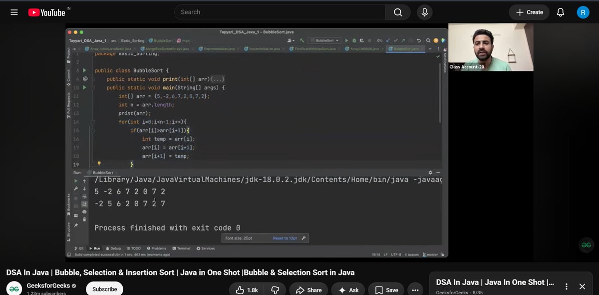
Task: Open playlist panel three-dot options
Action: tap(566, 287)
